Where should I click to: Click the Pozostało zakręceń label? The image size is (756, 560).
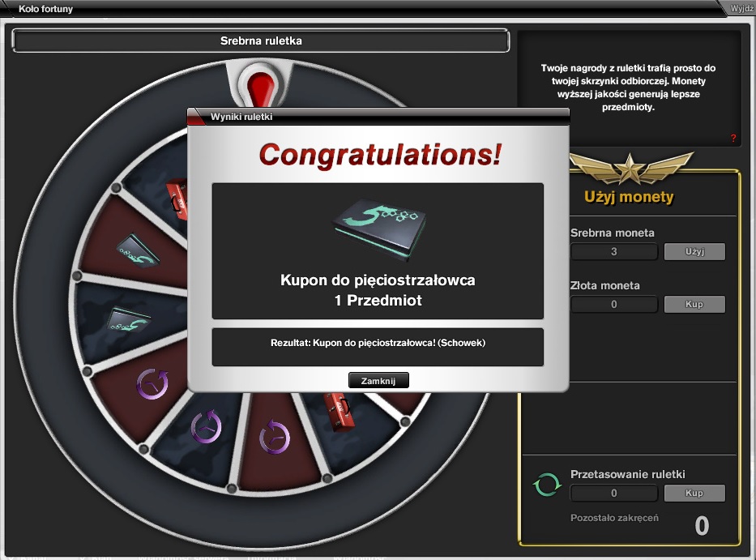click(x=614, y=518)
